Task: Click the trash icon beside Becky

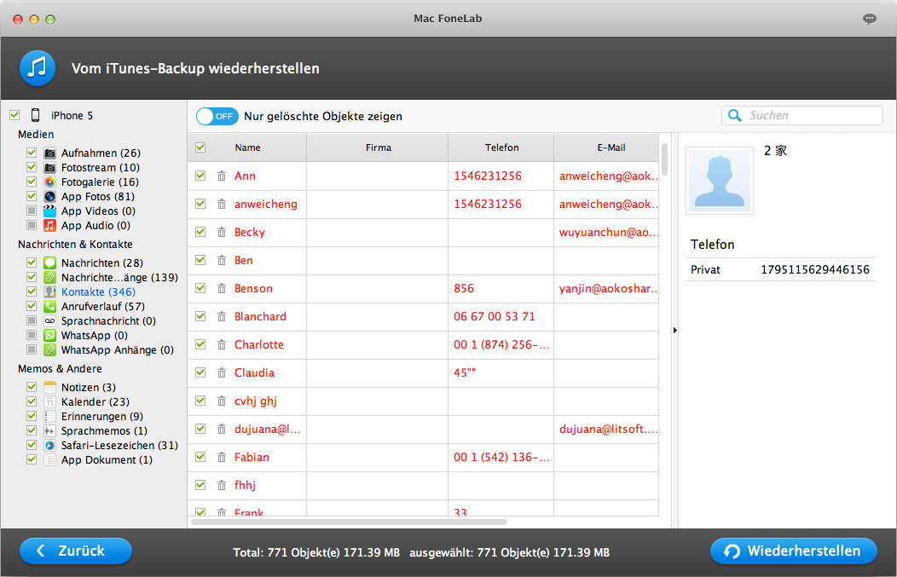Action: pos(222,232)
